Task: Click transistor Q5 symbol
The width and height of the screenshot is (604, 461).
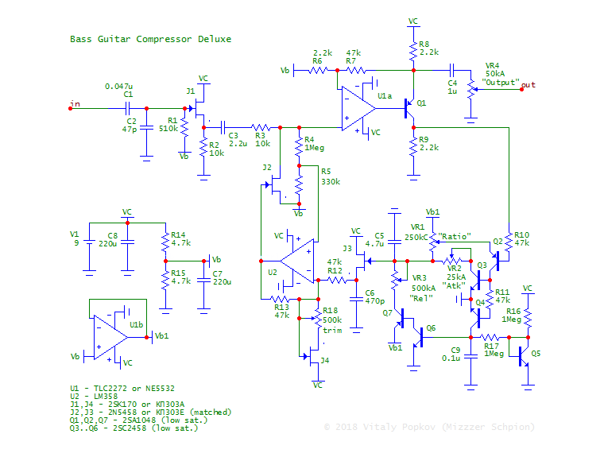Action: [x=525, y=354]
